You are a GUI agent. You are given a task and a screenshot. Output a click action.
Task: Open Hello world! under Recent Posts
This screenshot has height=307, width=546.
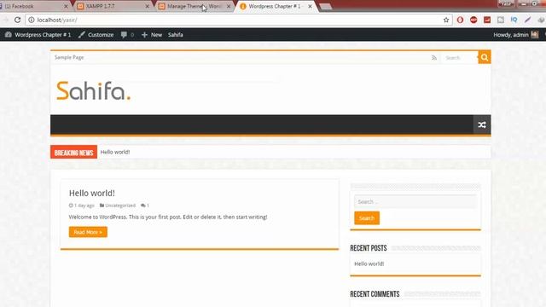click(x=369, y=264)
